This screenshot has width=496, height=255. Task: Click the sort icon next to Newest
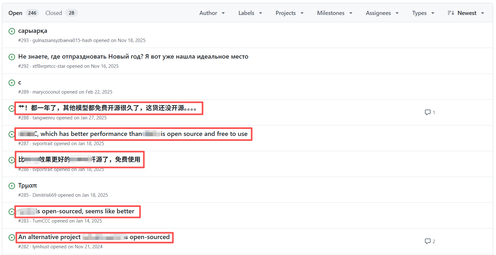pos(450,13)
